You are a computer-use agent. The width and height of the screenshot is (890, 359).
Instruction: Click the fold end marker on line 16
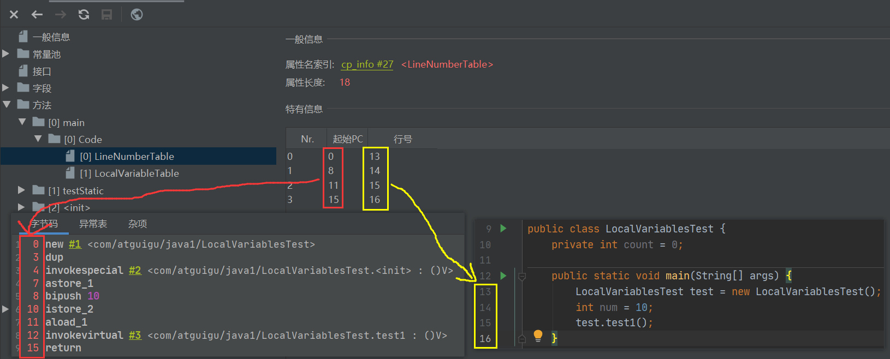[521, 339]
